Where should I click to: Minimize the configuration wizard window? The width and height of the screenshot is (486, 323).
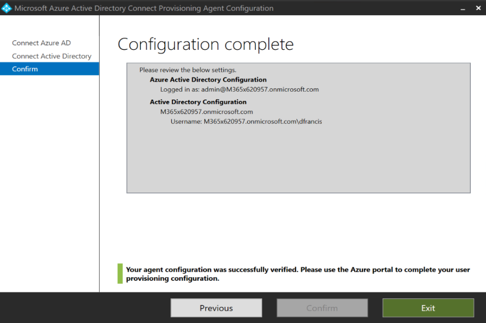462,8
